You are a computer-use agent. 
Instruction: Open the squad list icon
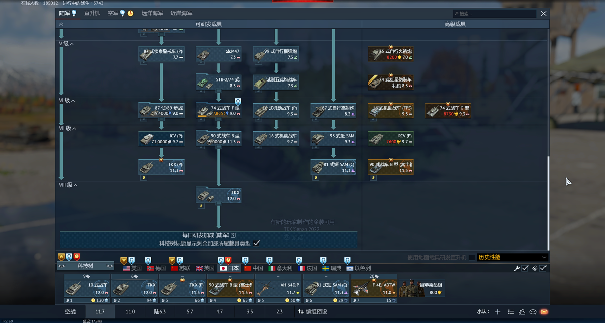point(511,312)
